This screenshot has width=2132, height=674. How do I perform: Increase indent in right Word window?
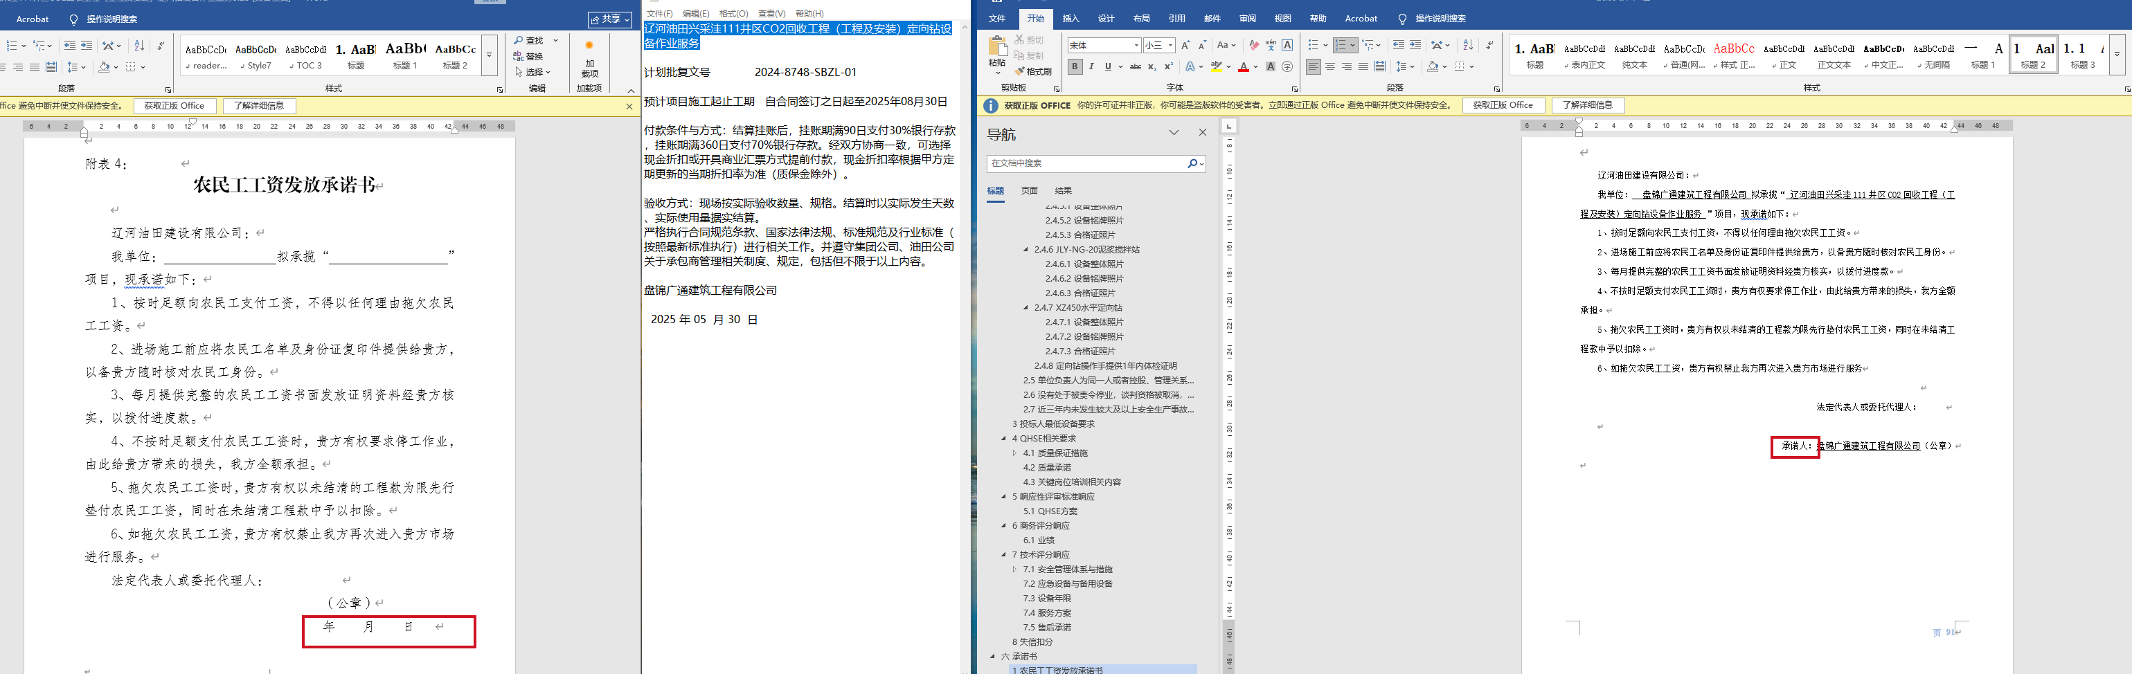1415,46
